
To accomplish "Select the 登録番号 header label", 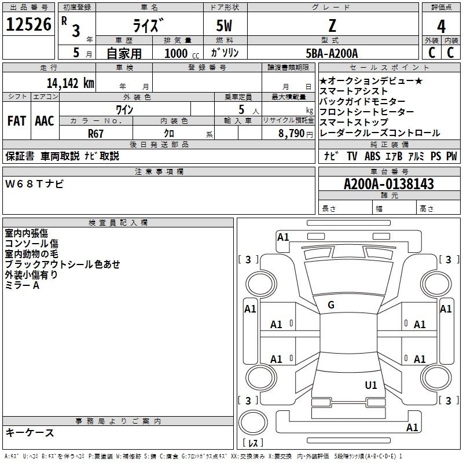I will (x=207, y=68).
